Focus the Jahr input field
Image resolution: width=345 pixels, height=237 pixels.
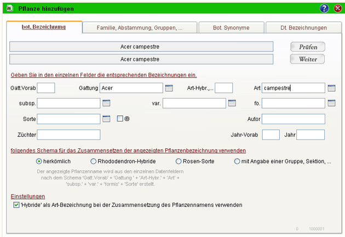(x=311, y=135)
